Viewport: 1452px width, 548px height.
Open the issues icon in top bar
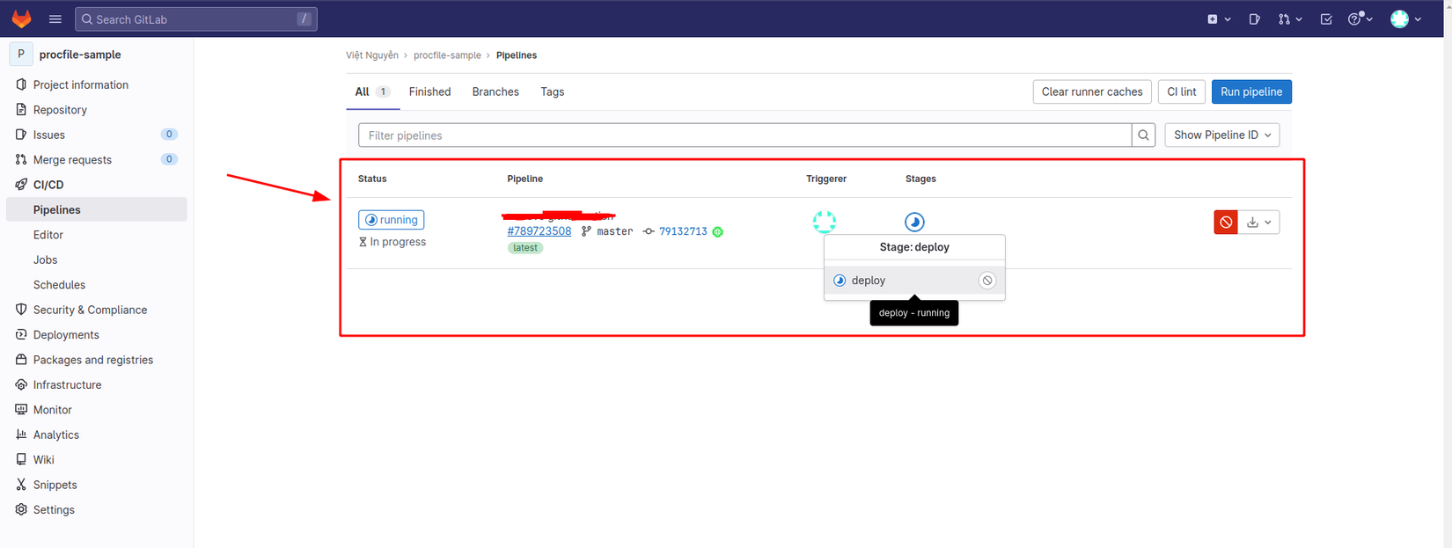(1254, 18)
